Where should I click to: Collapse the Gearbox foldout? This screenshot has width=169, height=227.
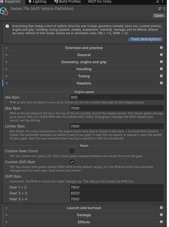[x=7, y=83]
